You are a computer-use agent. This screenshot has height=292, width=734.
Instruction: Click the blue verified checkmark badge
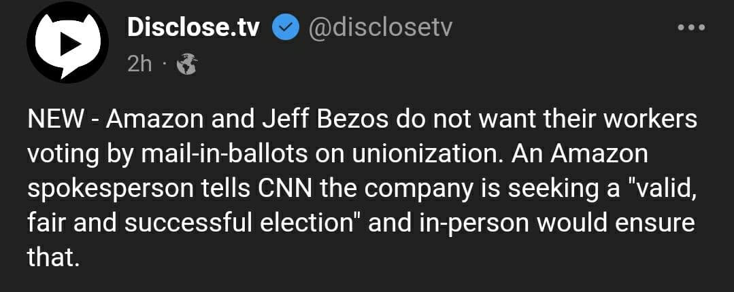point(284,28)
